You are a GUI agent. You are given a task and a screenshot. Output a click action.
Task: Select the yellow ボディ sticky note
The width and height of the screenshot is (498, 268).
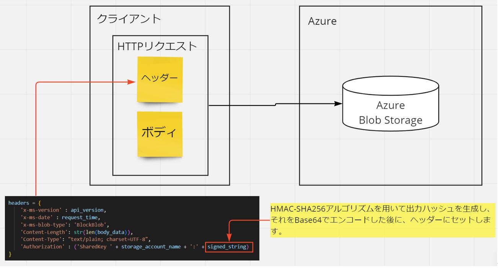(x=160, y=134)
